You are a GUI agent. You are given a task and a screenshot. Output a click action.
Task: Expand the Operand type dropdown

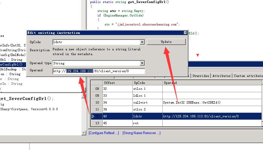(x=142, y=63)
